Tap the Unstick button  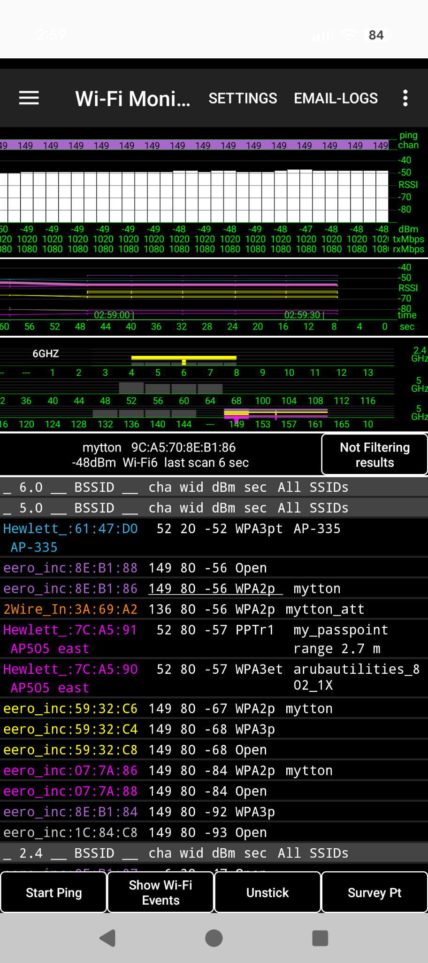pyautogui.click(x=267, y=892)
